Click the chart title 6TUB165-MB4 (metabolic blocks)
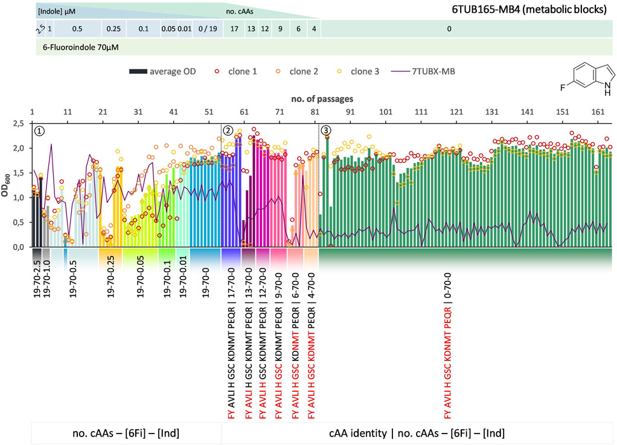This screenshot has width=617, height=445. click(529, 10)
